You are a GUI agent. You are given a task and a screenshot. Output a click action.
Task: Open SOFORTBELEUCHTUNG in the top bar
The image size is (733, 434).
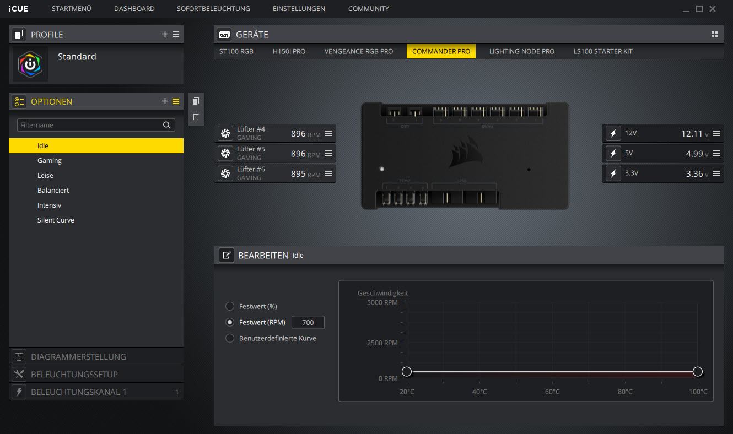(x=213, y=9)
